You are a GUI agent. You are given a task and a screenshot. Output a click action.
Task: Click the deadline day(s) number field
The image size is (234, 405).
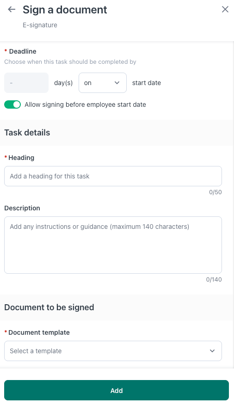pos(26,83)
